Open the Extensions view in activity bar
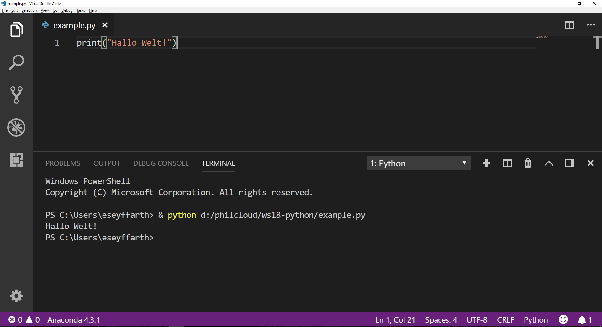This screenshot has height=327, width=602. 16,160
